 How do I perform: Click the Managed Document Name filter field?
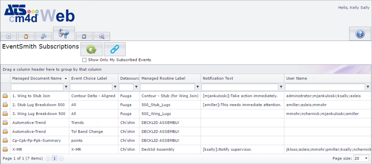37,87
